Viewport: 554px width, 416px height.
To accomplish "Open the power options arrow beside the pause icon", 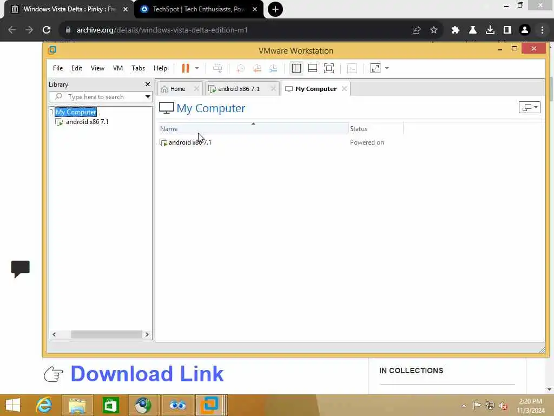I will [x=197, y=68].
